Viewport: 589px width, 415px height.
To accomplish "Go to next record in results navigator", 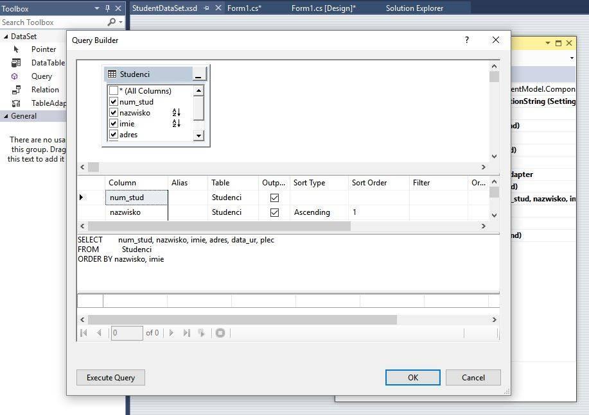I will click(x=171, y=333).
